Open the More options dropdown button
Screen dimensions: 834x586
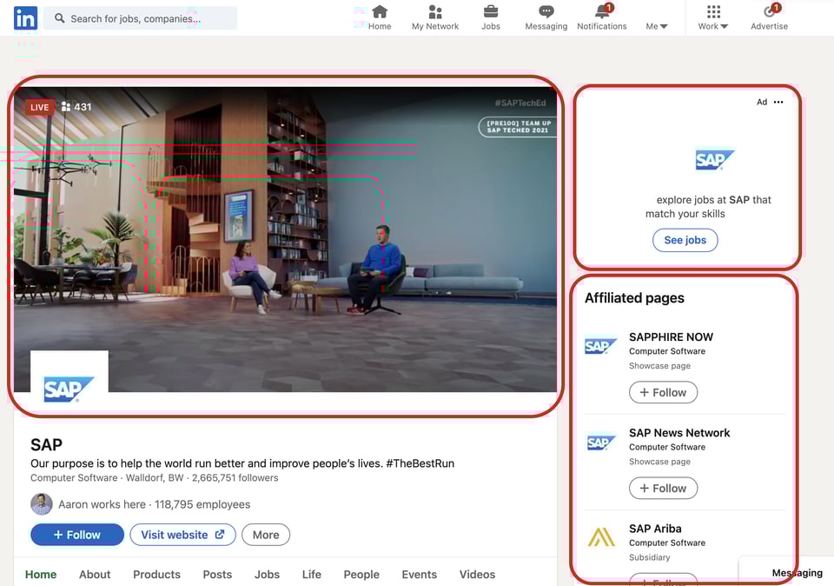266,535
